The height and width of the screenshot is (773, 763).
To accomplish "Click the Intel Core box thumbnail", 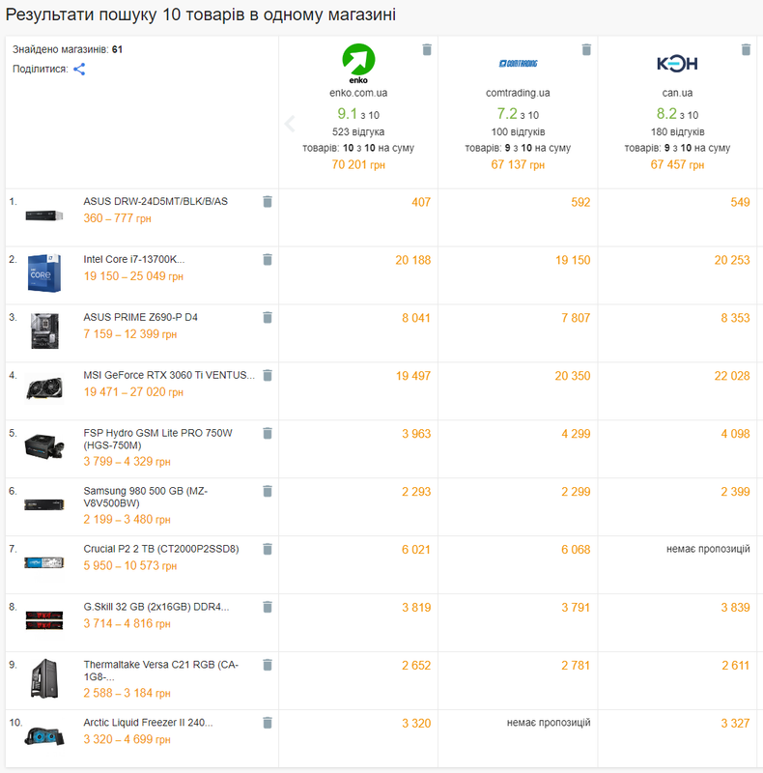I will [44, 273].
